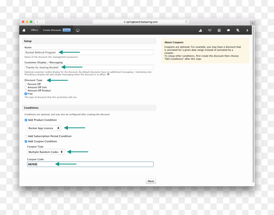The width and height of the screenshot is (274, 215).
Task: Click the blue Setup badge
Action: tap(66, 30)
